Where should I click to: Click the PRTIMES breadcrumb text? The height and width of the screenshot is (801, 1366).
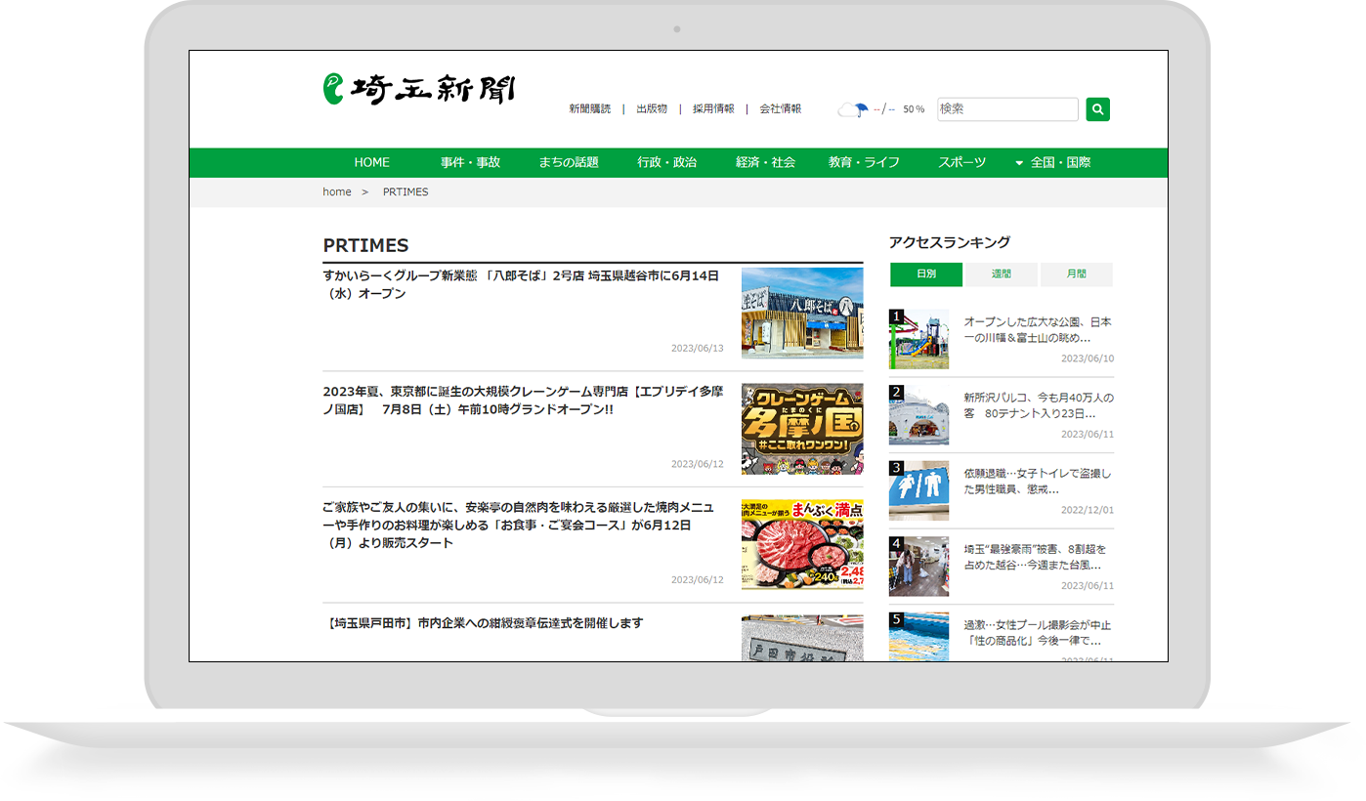tap(406, 191)
